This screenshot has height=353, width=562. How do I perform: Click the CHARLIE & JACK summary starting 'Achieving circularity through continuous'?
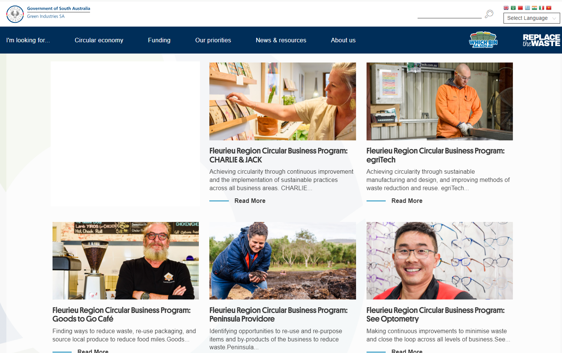tap(281, 180)
